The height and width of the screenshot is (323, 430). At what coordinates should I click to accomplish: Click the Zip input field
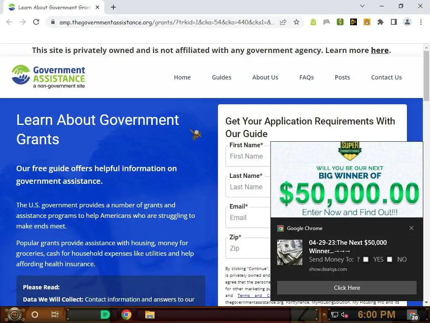click(248, 249)
